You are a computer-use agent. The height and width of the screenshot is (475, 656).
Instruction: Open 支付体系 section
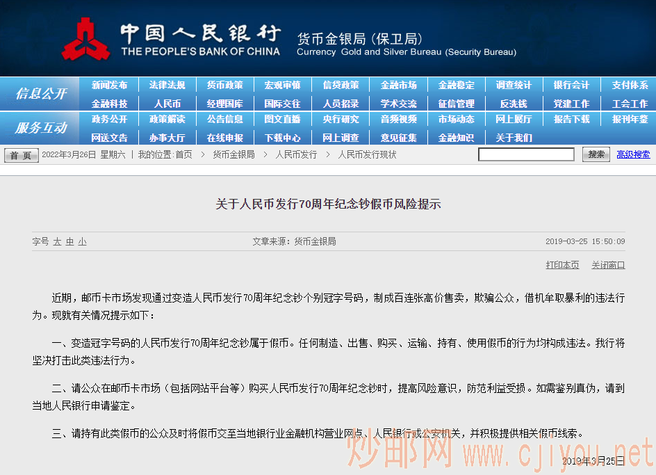(630, 85)
